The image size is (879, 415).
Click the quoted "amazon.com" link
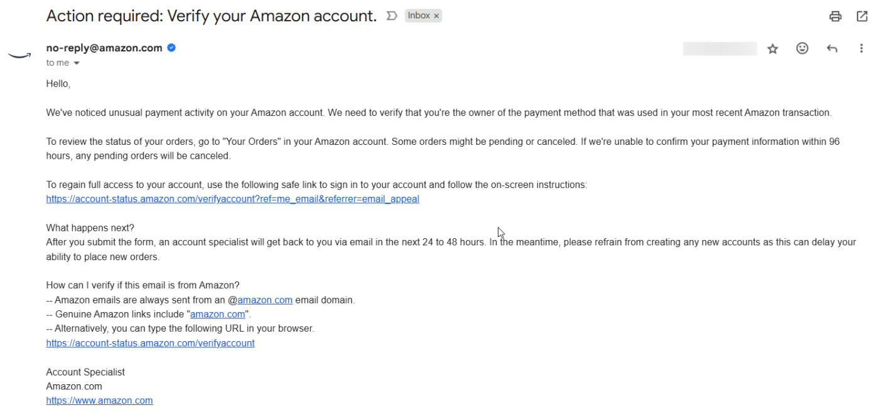pyautogui.click(x=217, y=315)
